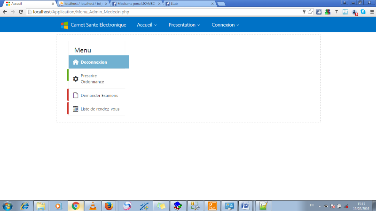Image resolution: width=376 pixels, height=211 pixels.
Task: Switch to the localhost phpMyAdmin browser tab
Action: click(82, 4)
